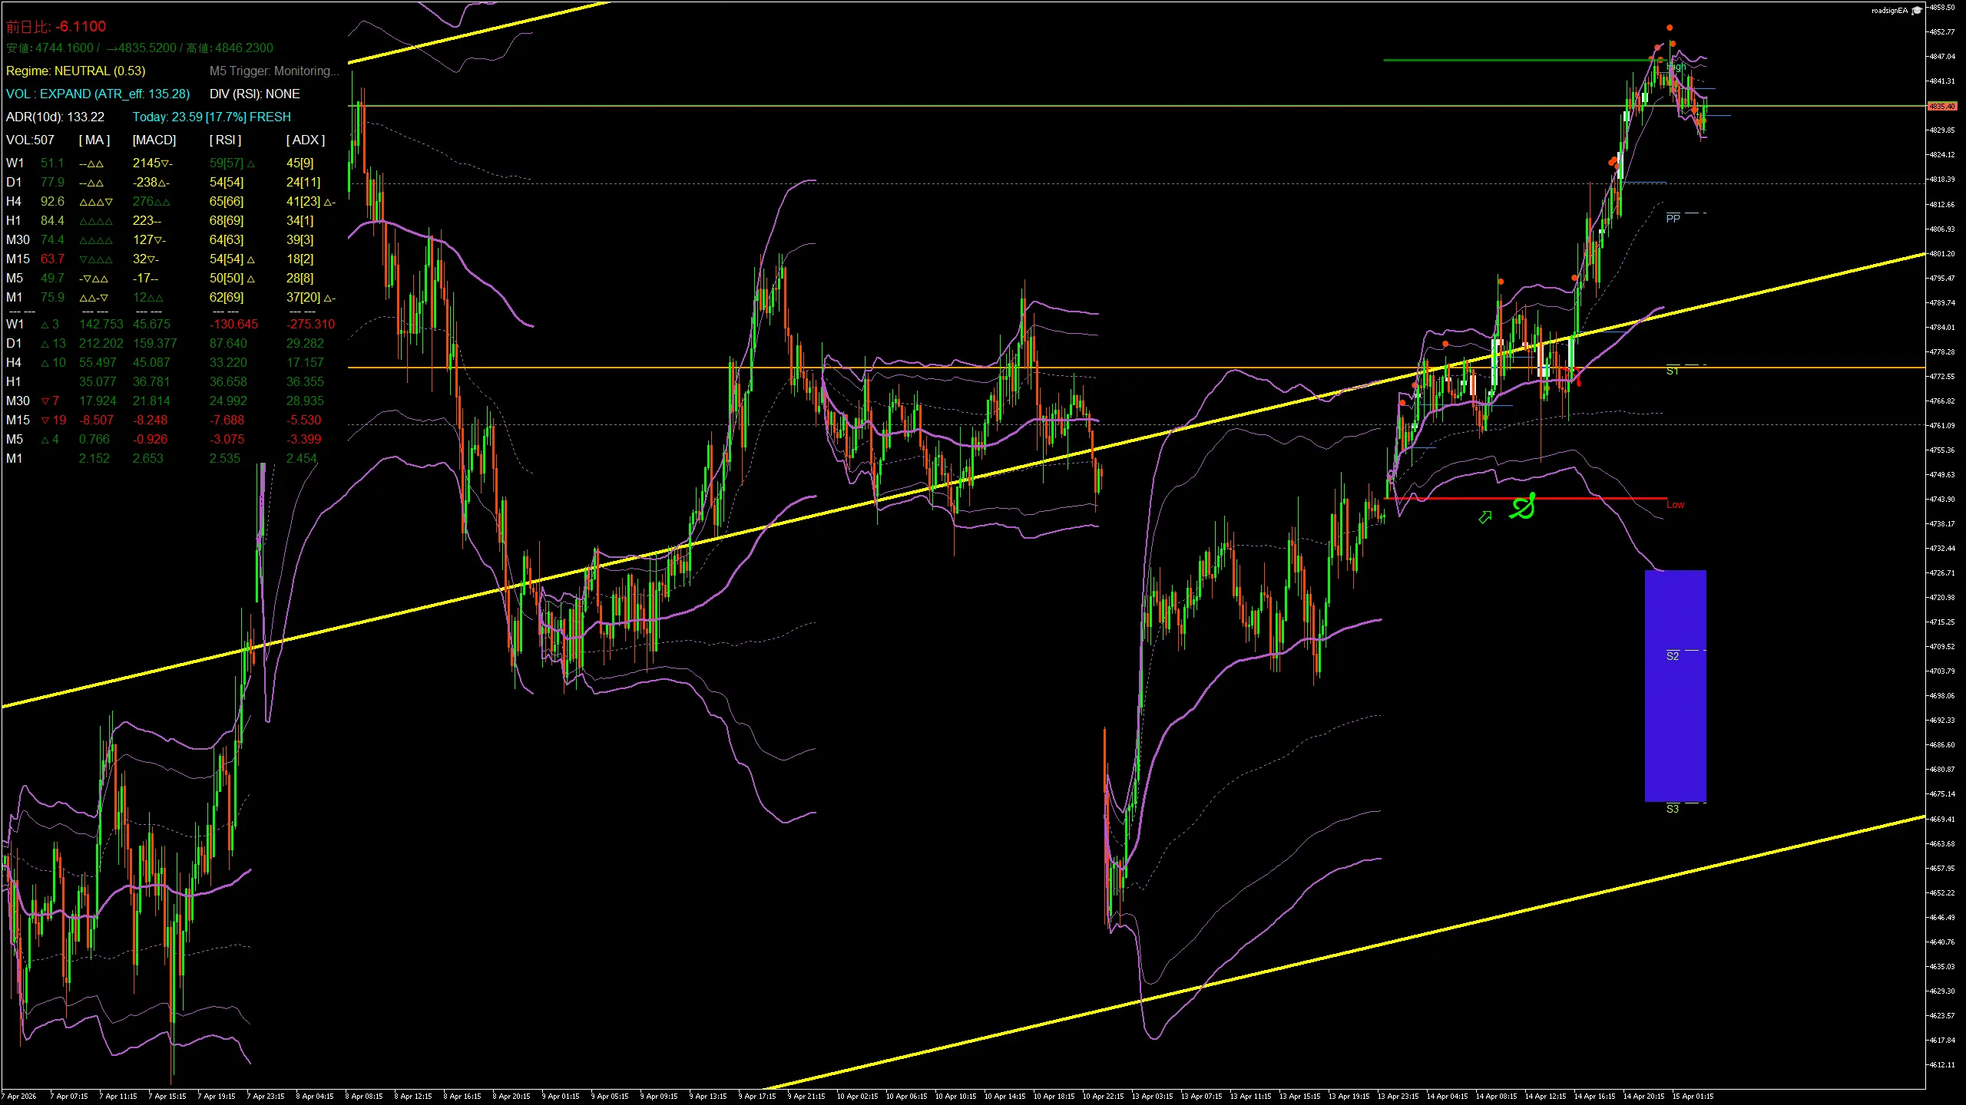Click the M15 red down-triangle 19 marker

(x=53, y=420)
